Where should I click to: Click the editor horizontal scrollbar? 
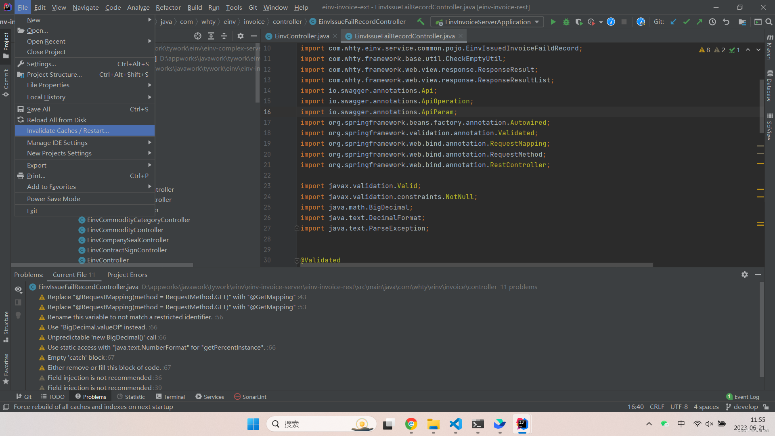[476, 265]
